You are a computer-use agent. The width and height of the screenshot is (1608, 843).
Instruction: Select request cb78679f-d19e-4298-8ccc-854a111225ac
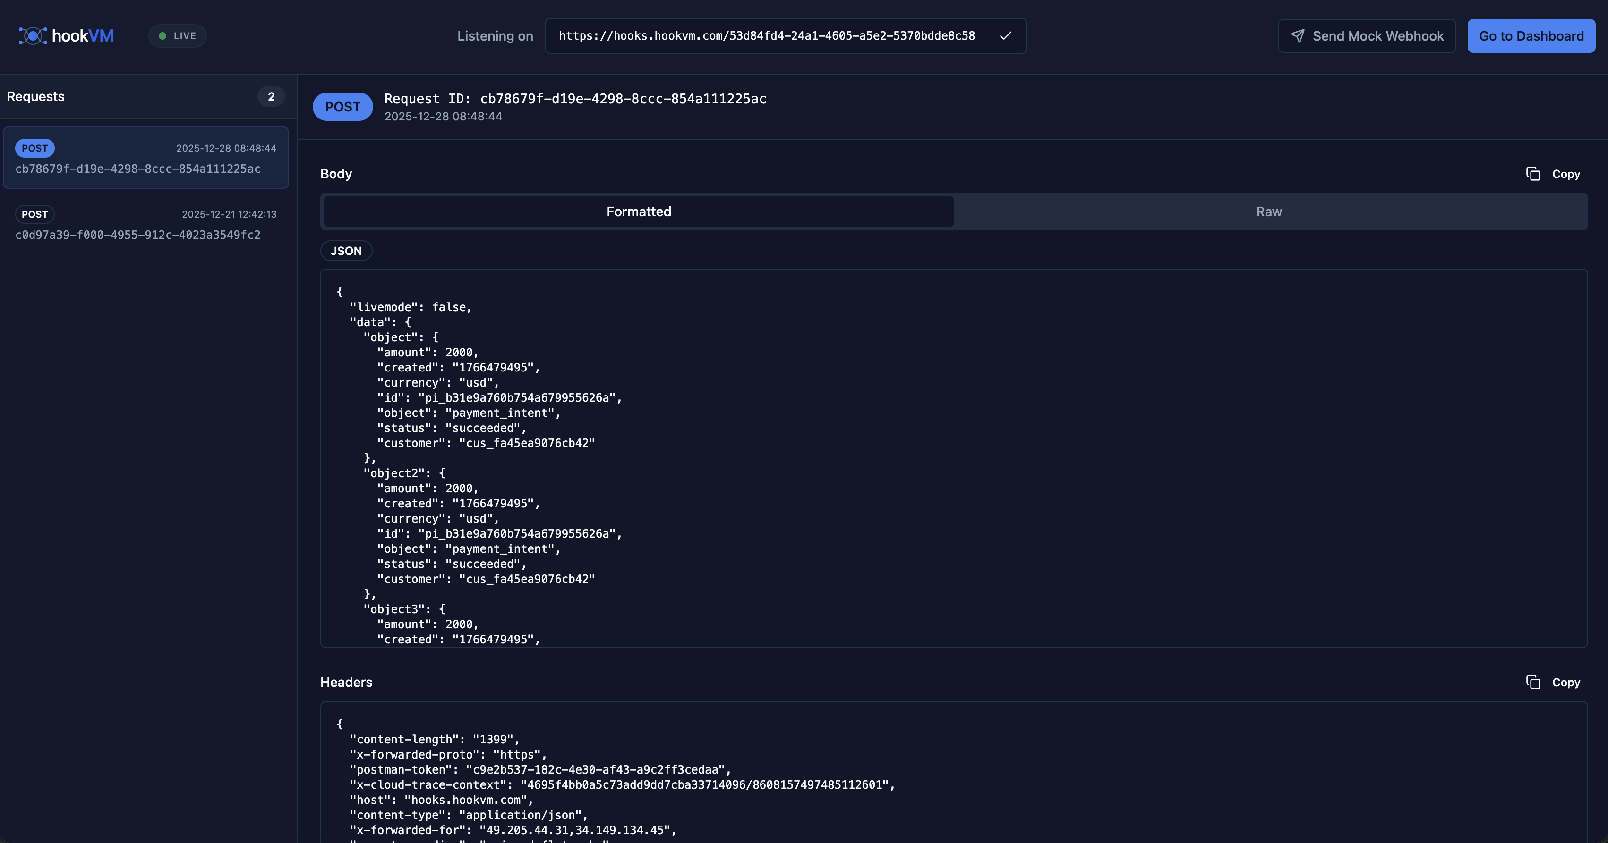point(145,158)
